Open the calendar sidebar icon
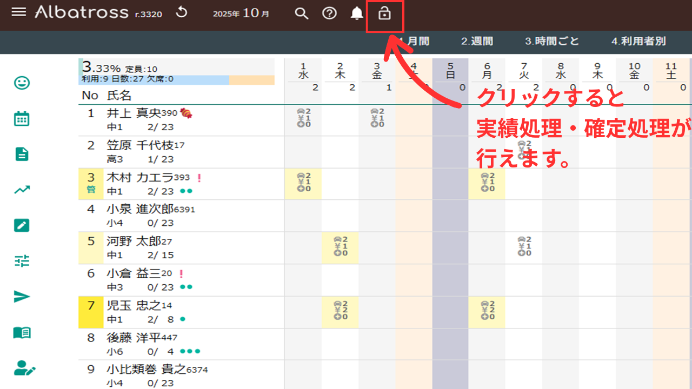The height and width of the screenshot is (389, 692). point(22,119)
